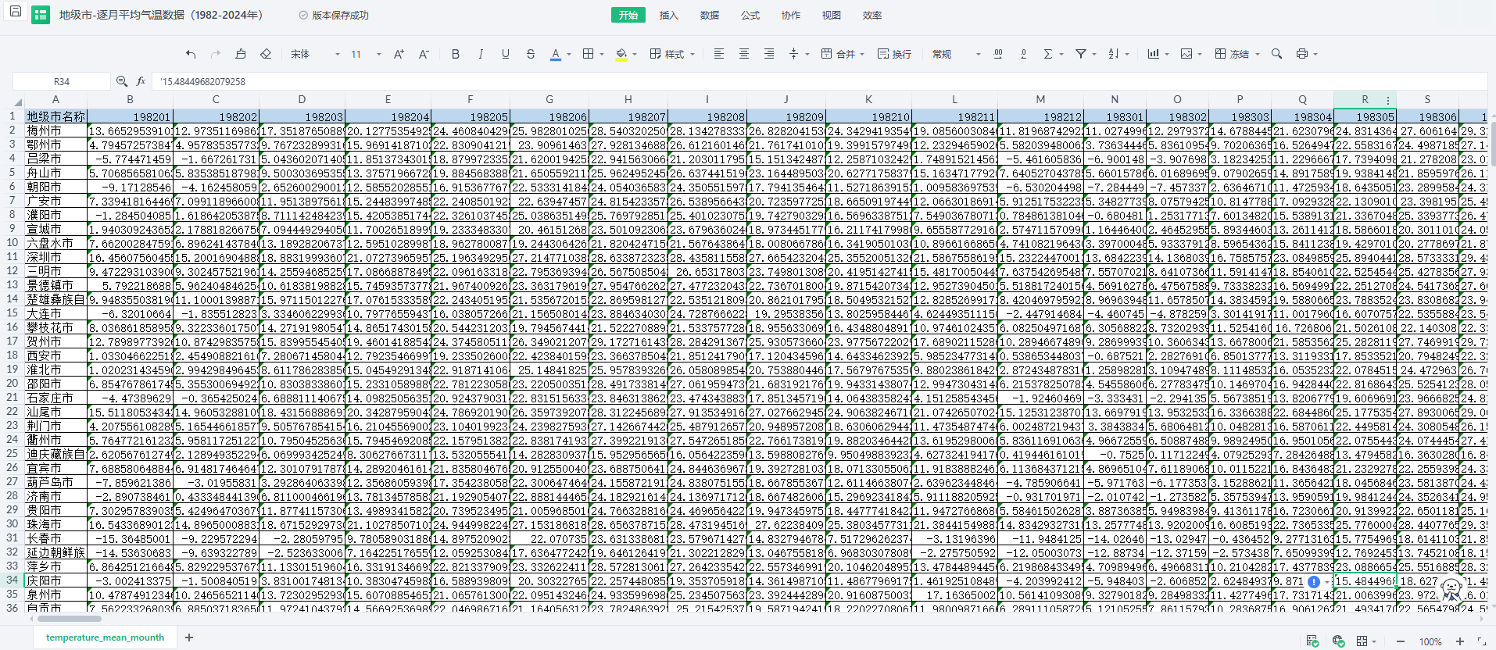Click the cell reference box showing R34

(x=62, y=81)
